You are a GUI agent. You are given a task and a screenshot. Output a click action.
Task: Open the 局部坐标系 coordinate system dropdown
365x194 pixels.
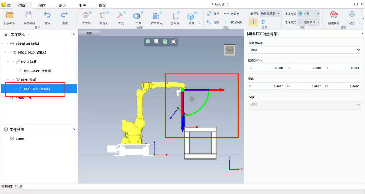(x=269, y=14)
